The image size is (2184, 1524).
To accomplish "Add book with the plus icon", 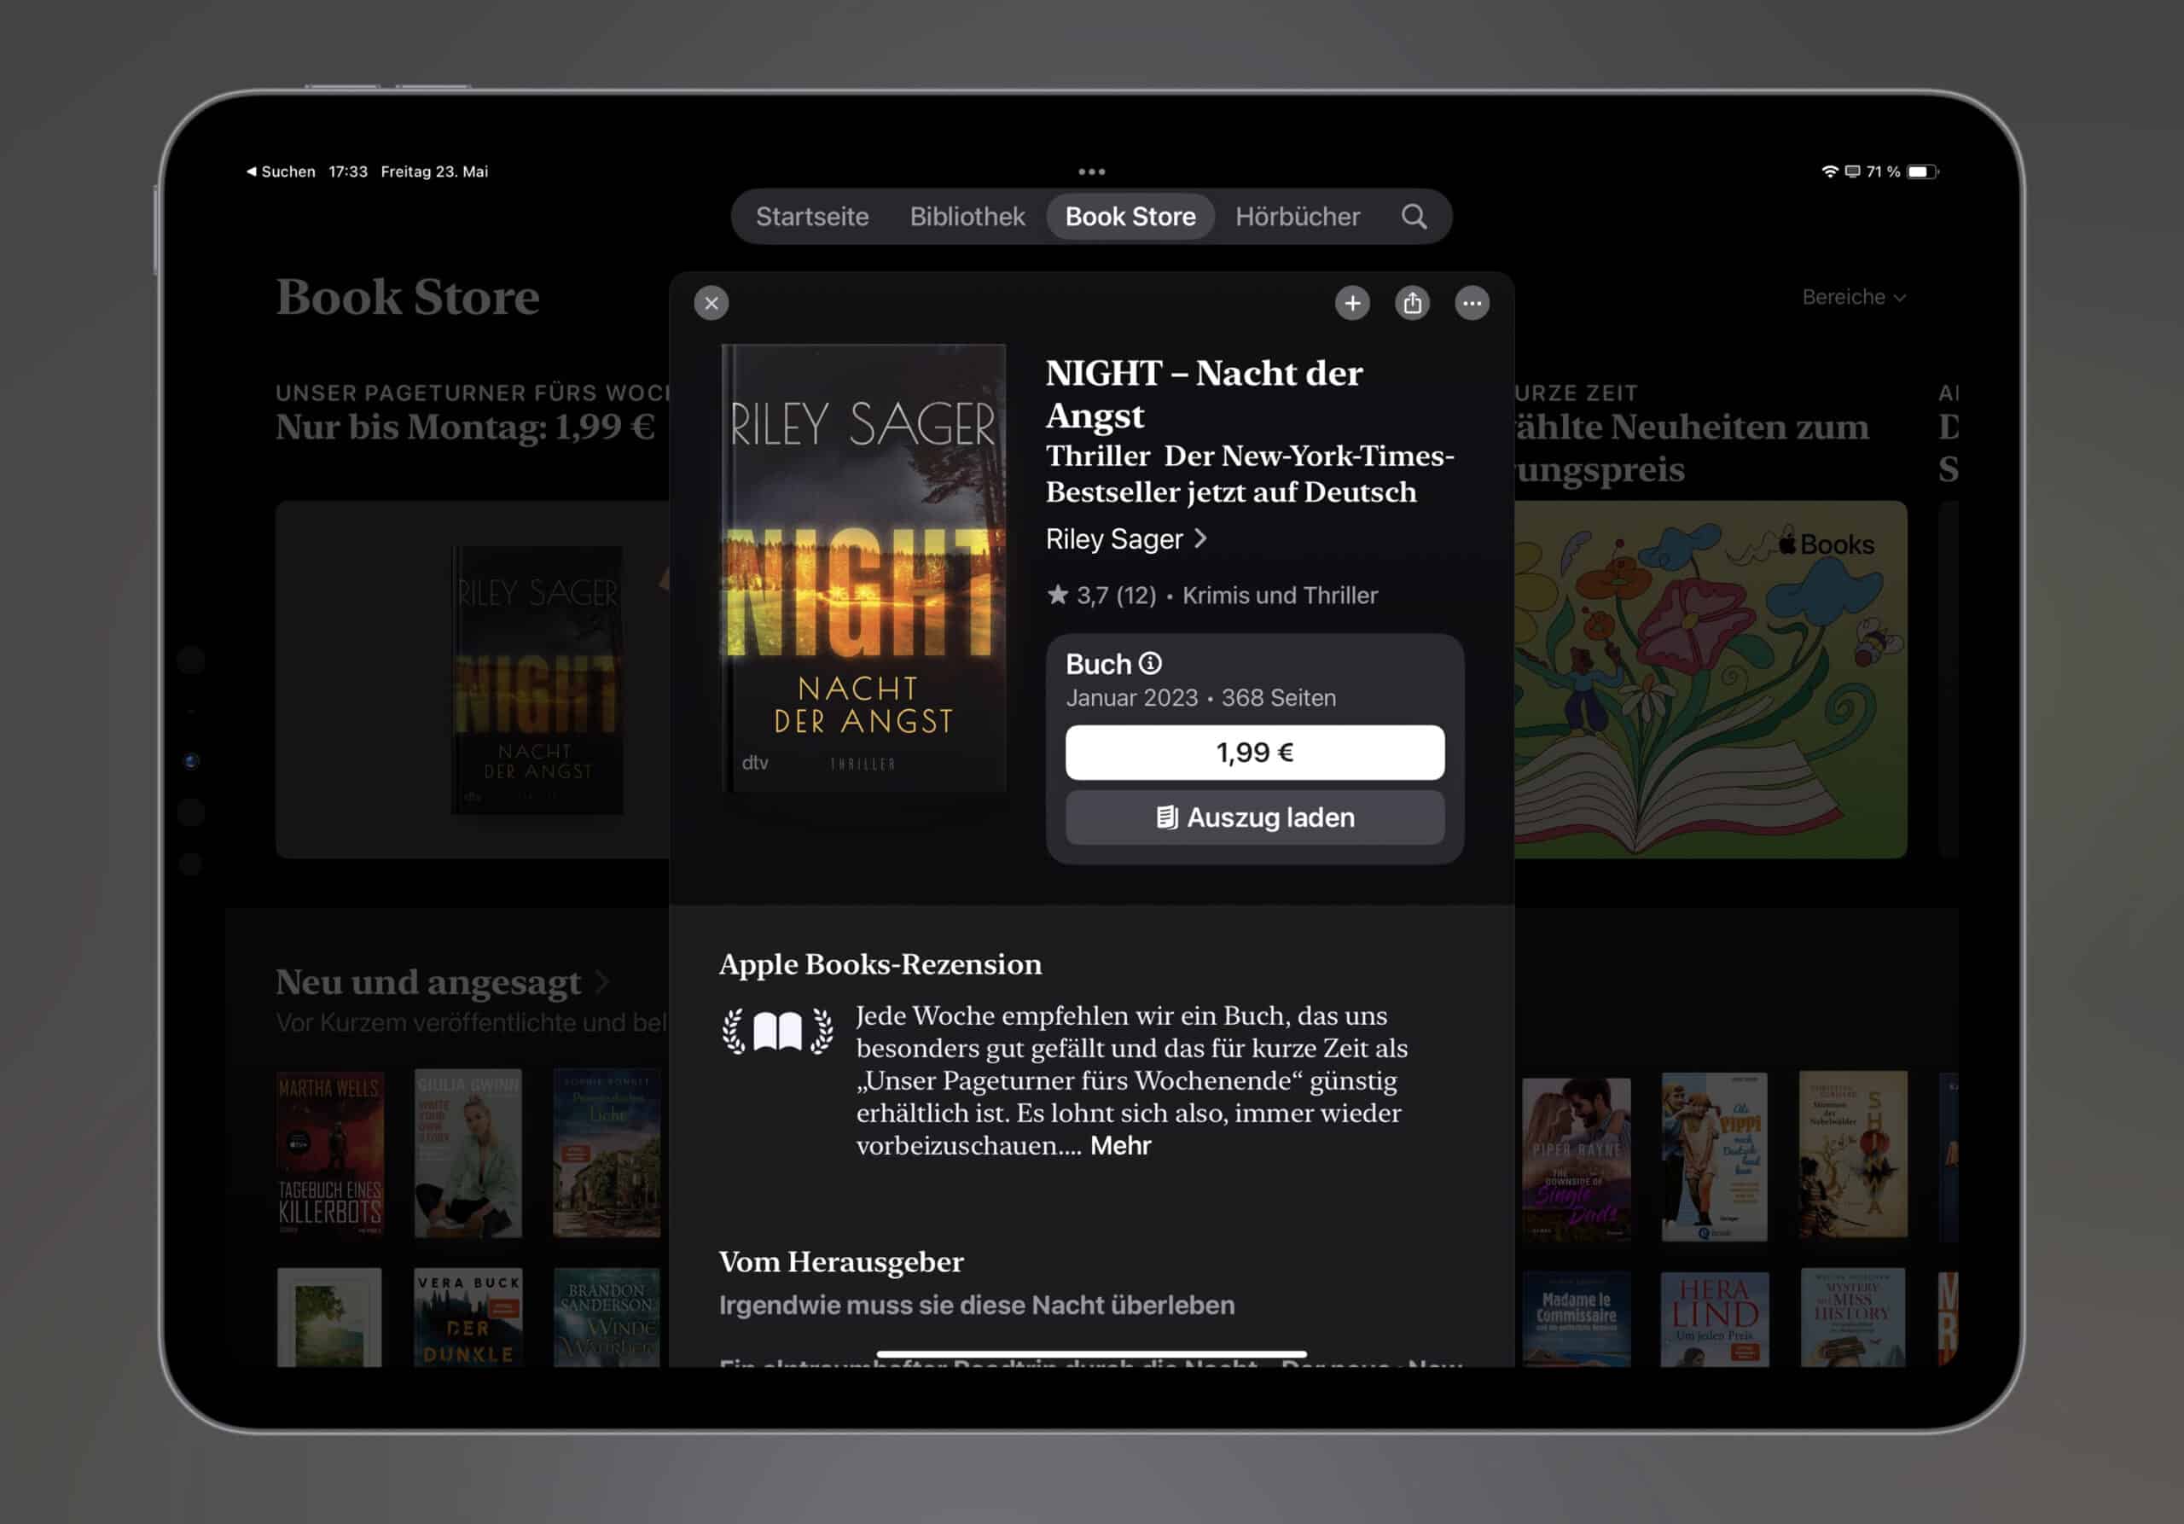I will click(x=1351, y=304).
